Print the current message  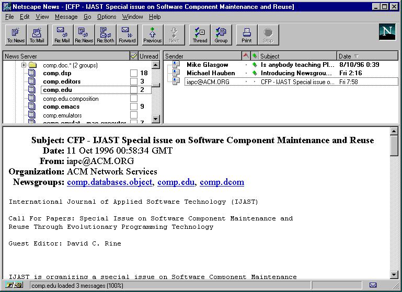(247, 35)
